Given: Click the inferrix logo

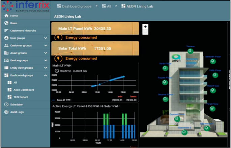Looking at the screenshot, I should click(x=26, y=6).
